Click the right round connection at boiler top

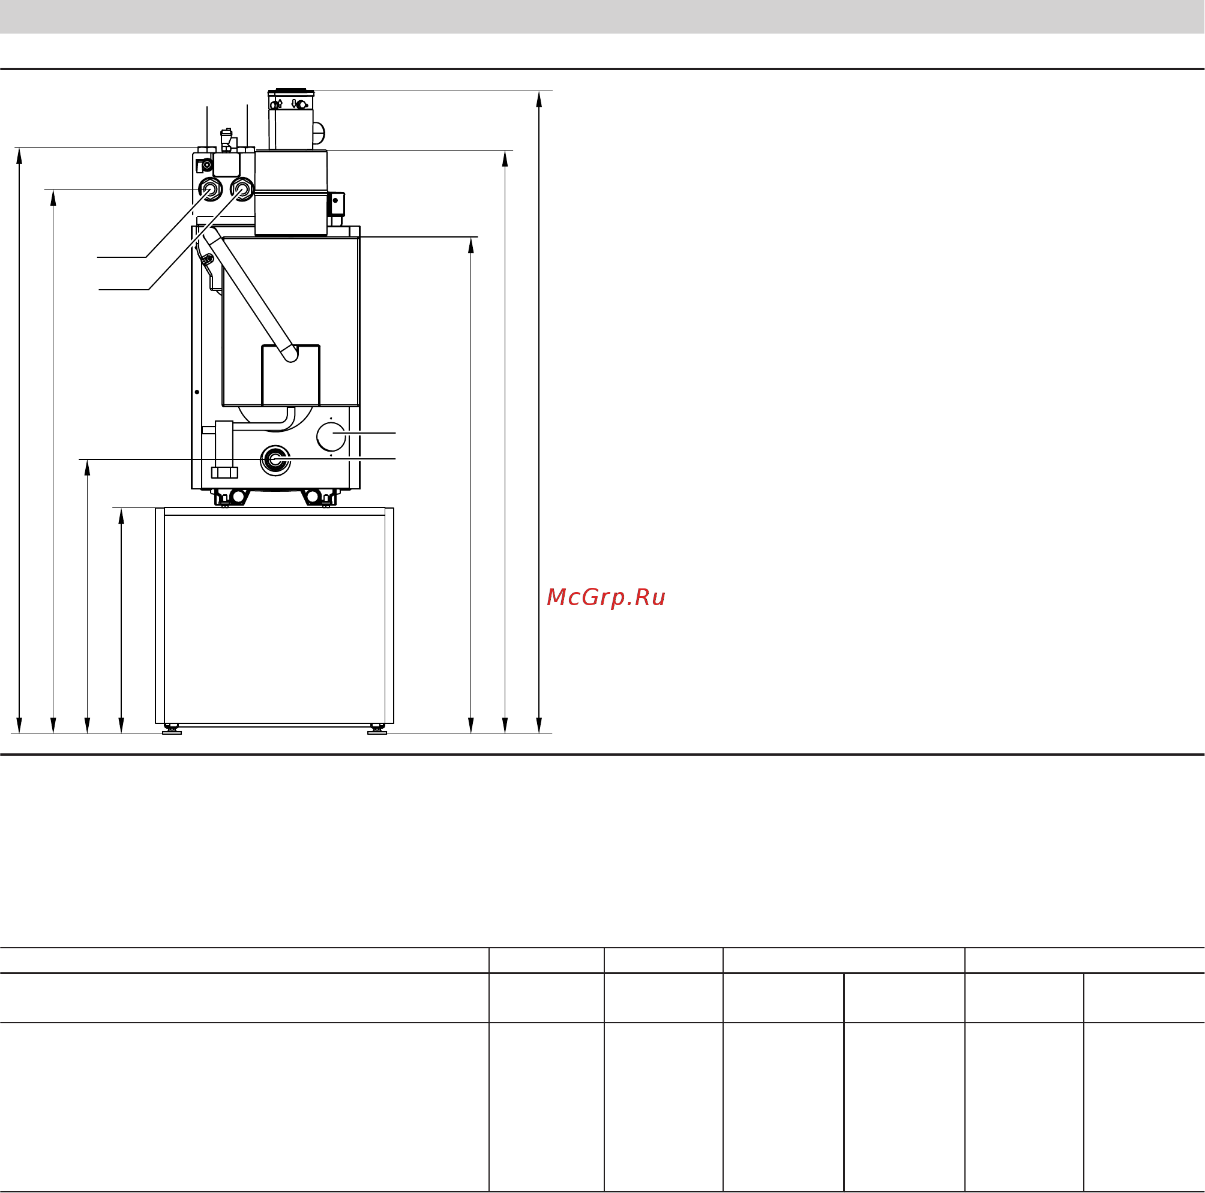click(x=241, y=189)
